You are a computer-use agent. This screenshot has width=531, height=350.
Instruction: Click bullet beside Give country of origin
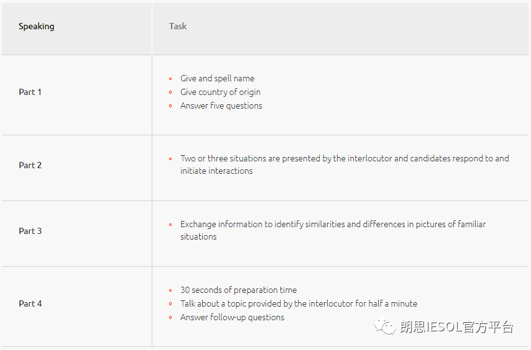pyautogui.click(x=170, y=92)
